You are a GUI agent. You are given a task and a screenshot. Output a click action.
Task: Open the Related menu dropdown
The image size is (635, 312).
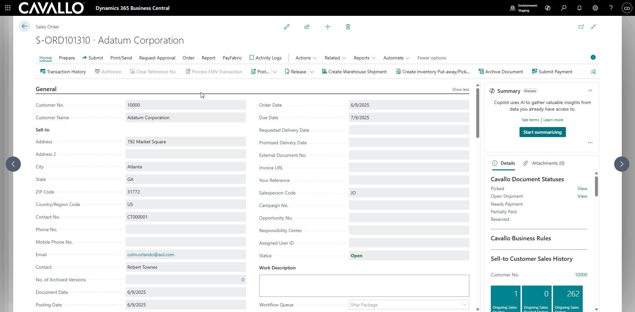pyautogui.click(x=335, y=58)
